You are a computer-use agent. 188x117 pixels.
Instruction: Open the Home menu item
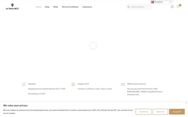[38, 7]
